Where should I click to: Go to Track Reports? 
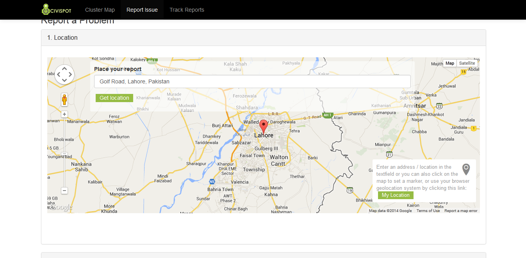pos(187,10)
